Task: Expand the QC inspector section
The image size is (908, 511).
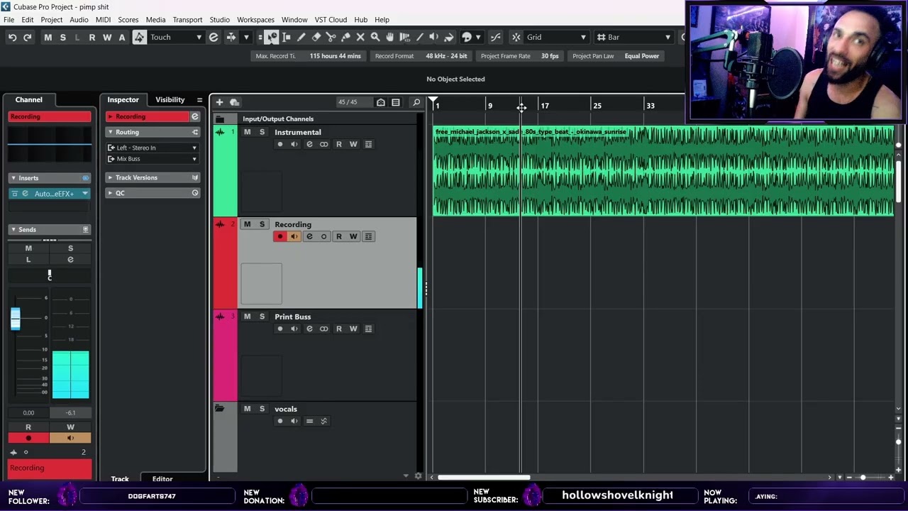Action: coord(153,193)
